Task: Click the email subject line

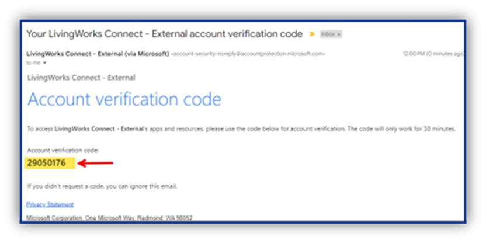Action: click(165, 34)
